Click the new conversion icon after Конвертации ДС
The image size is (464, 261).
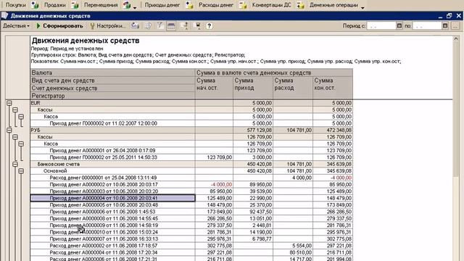tap(301, 5)
